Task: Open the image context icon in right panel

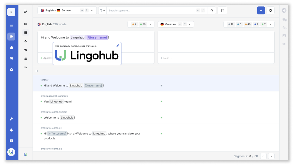Action: pyautogui.click(x=284, y=36)
